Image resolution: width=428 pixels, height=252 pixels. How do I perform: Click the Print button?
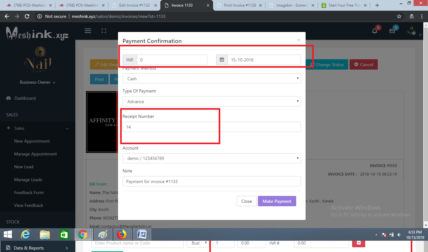[x=99, y=79]
